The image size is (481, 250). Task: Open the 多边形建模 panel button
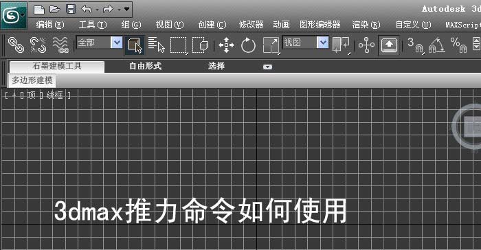point(32,80)
